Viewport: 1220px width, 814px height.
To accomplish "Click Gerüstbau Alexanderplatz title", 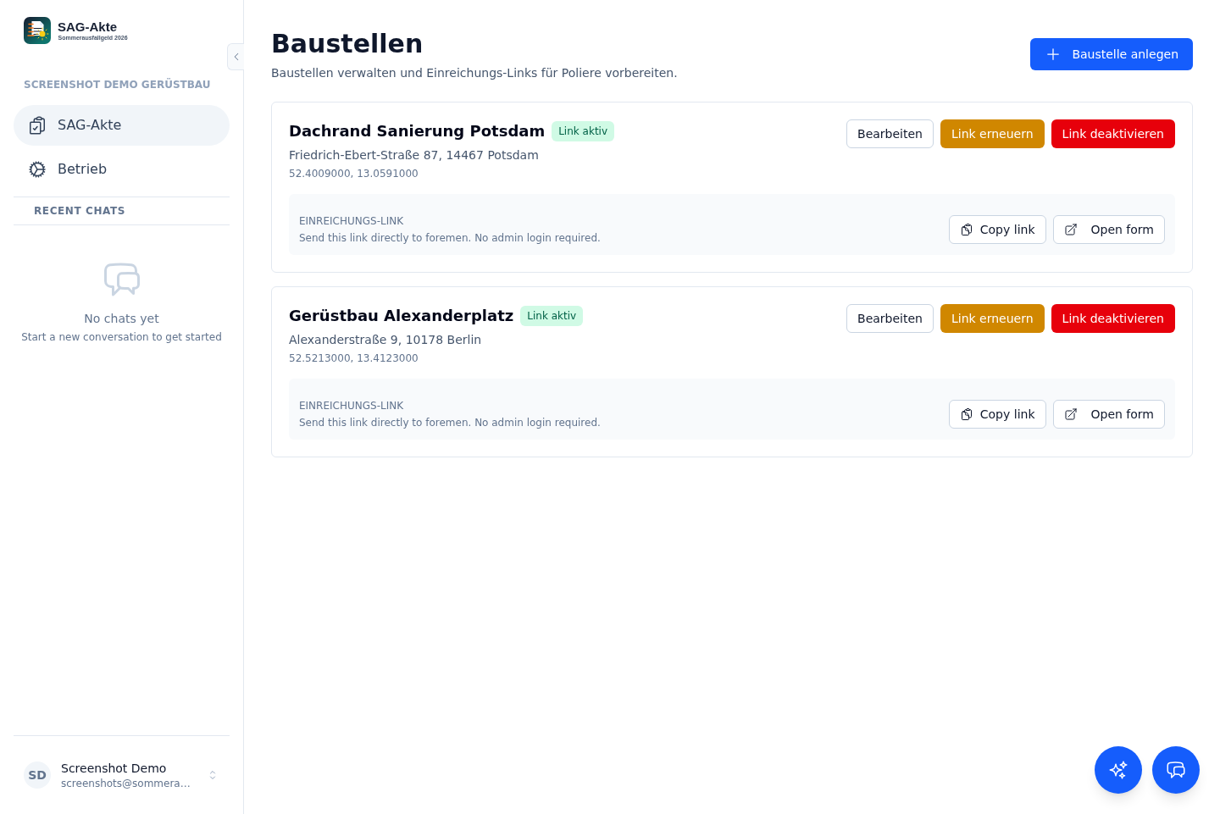I will point(401,316).
